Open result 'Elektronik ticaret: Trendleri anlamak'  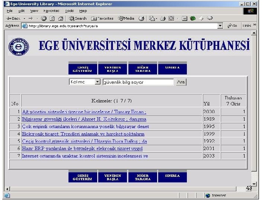(x=83, y=134)
